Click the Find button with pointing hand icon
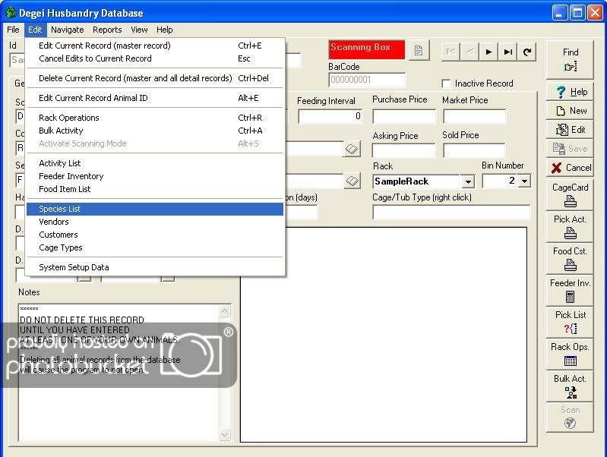Viewport: 607px width, 457px height. [x=570, y=60]
